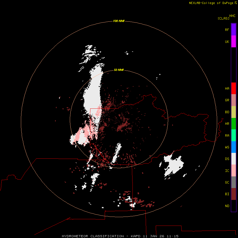Select the BI dark-red legend swatch
This screenshot has width=238, height=238.
click(234, 194)
